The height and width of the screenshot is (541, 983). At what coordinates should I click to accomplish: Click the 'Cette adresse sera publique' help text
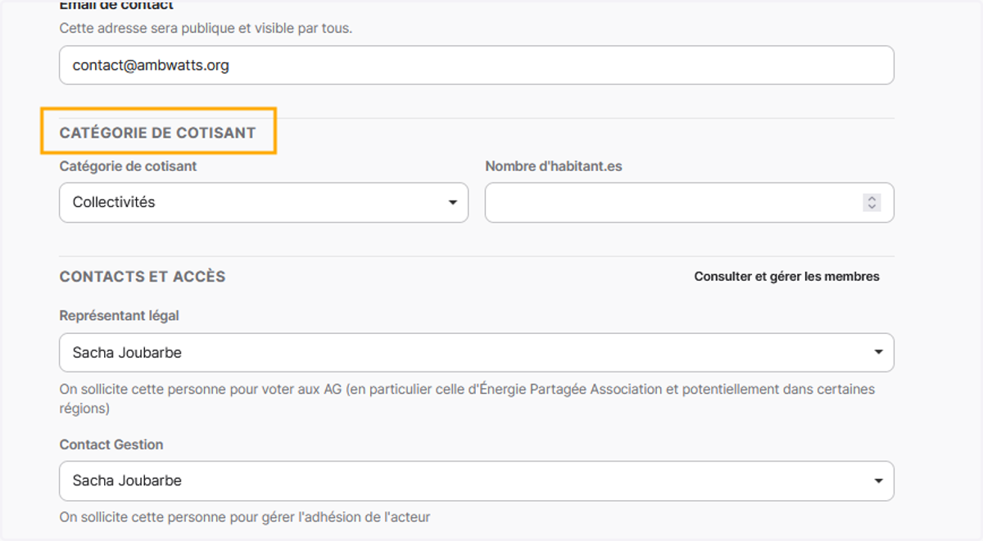pos(206,28)
